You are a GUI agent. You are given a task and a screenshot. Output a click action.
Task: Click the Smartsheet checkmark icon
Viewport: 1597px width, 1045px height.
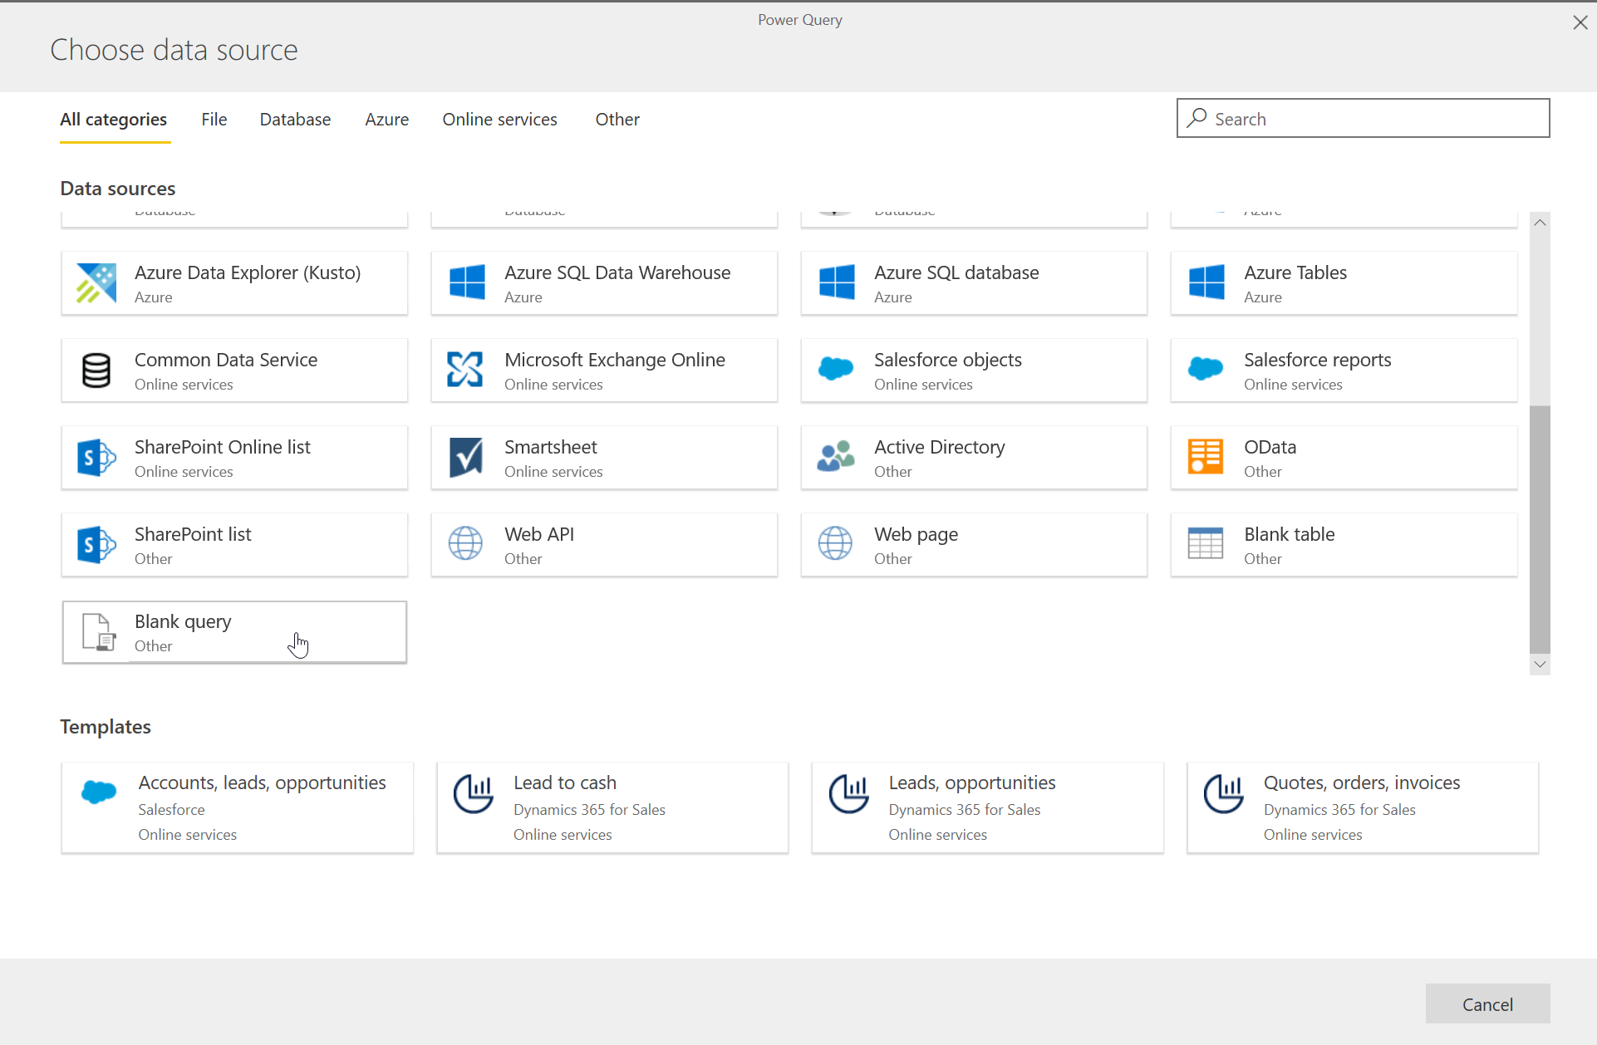point(466,458)
